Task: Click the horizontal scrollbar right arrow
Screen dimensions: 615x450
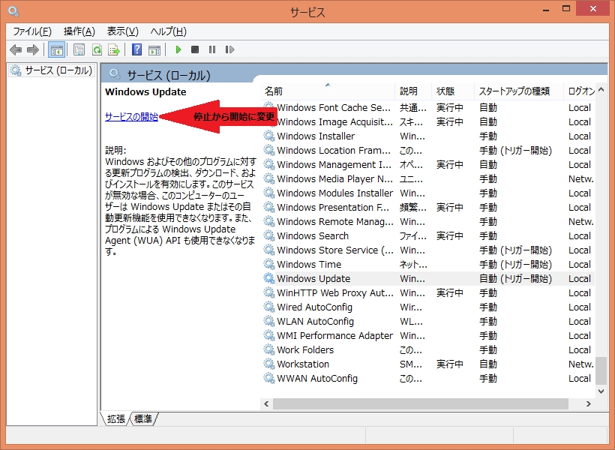Action: tap(588, 403)
